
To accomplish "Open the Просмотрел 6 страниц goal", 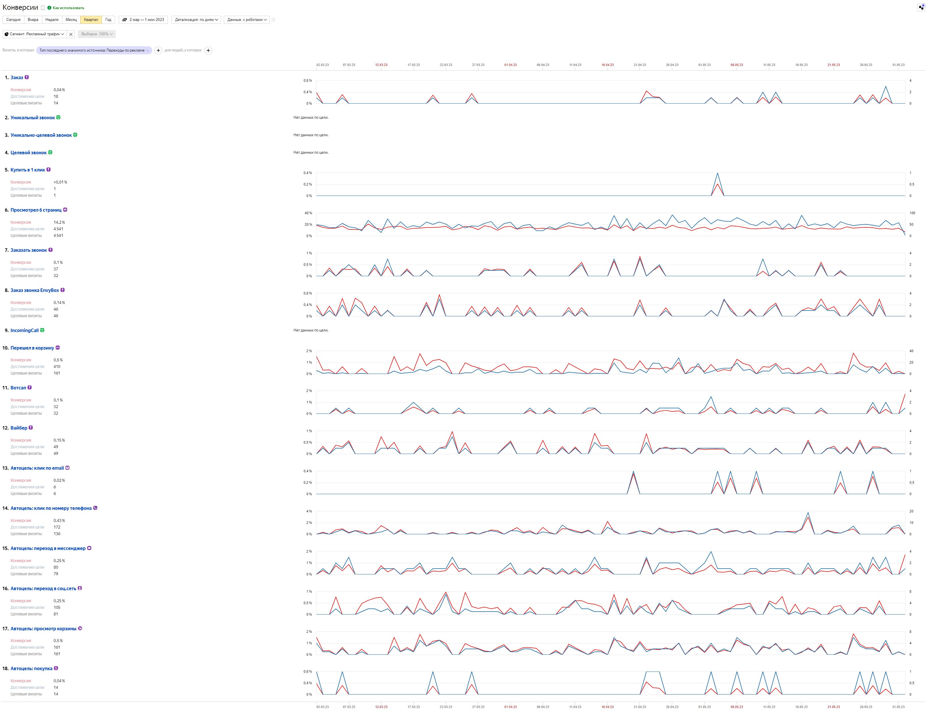I will (x=36, y=210).
